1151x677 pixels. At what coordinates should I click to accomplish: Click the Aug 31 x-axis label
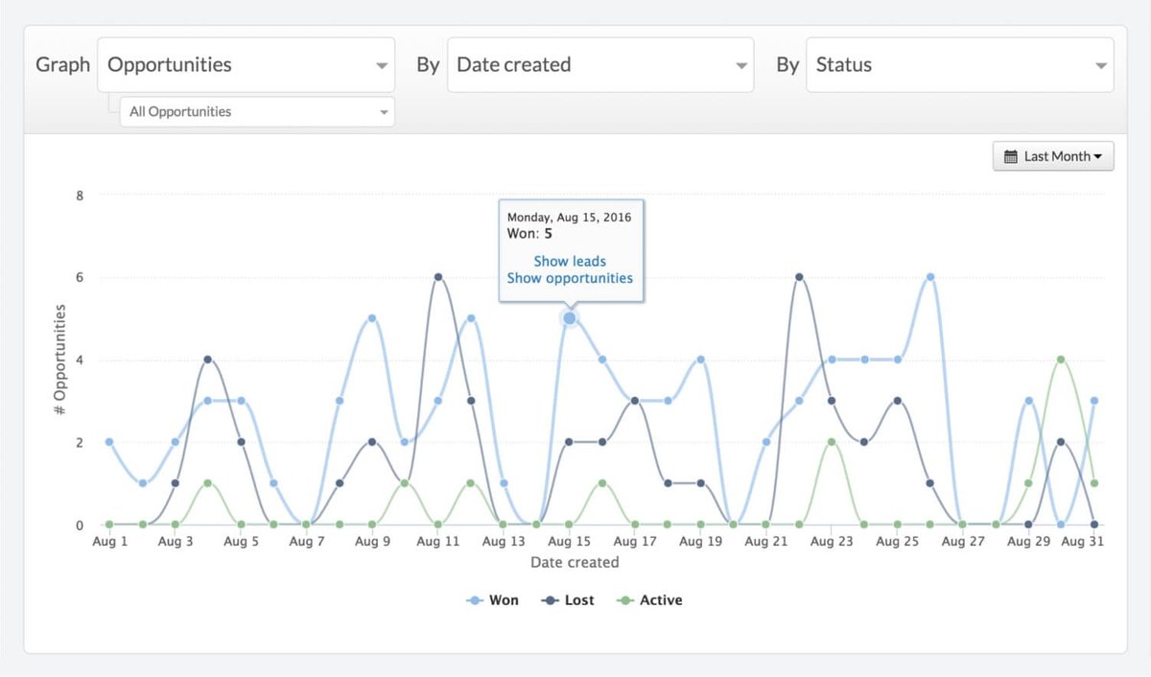click(x=1082, y=542)
